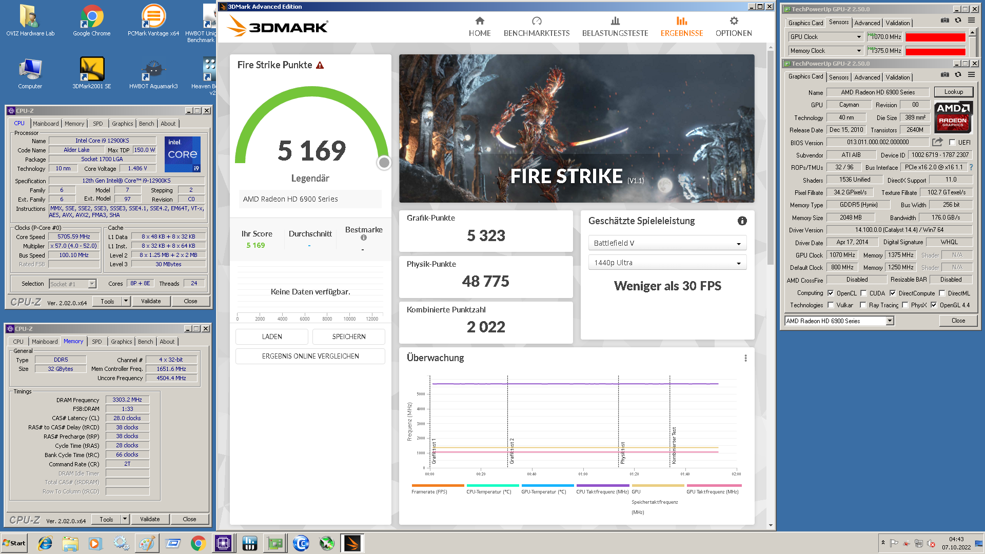This screenshot has width=985, height=554.
Task: Click the BIOS version share/export icon
Action: pos(937,142)
